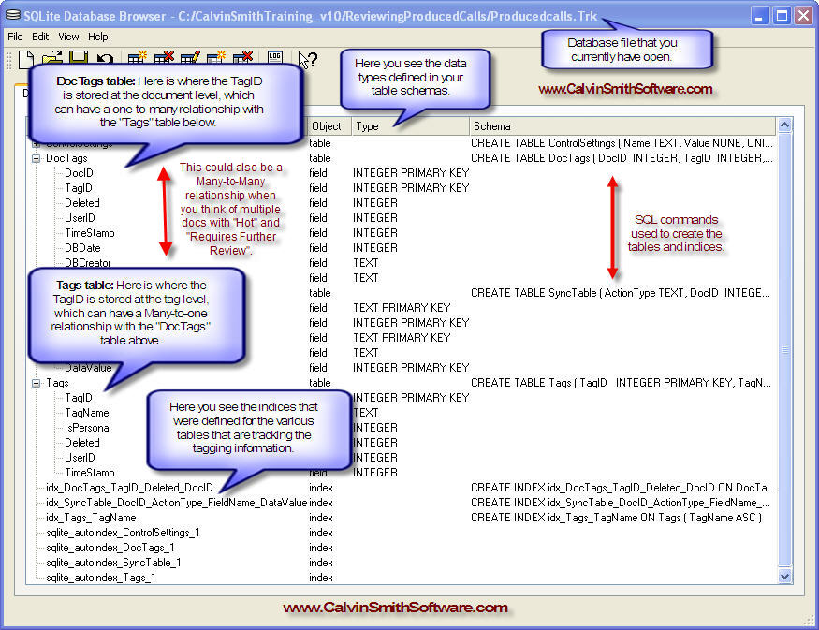Activate the What's This help cursor
The width and height of the screenshot is (819, 630).
pyautogui.click(x=307, y=60)
